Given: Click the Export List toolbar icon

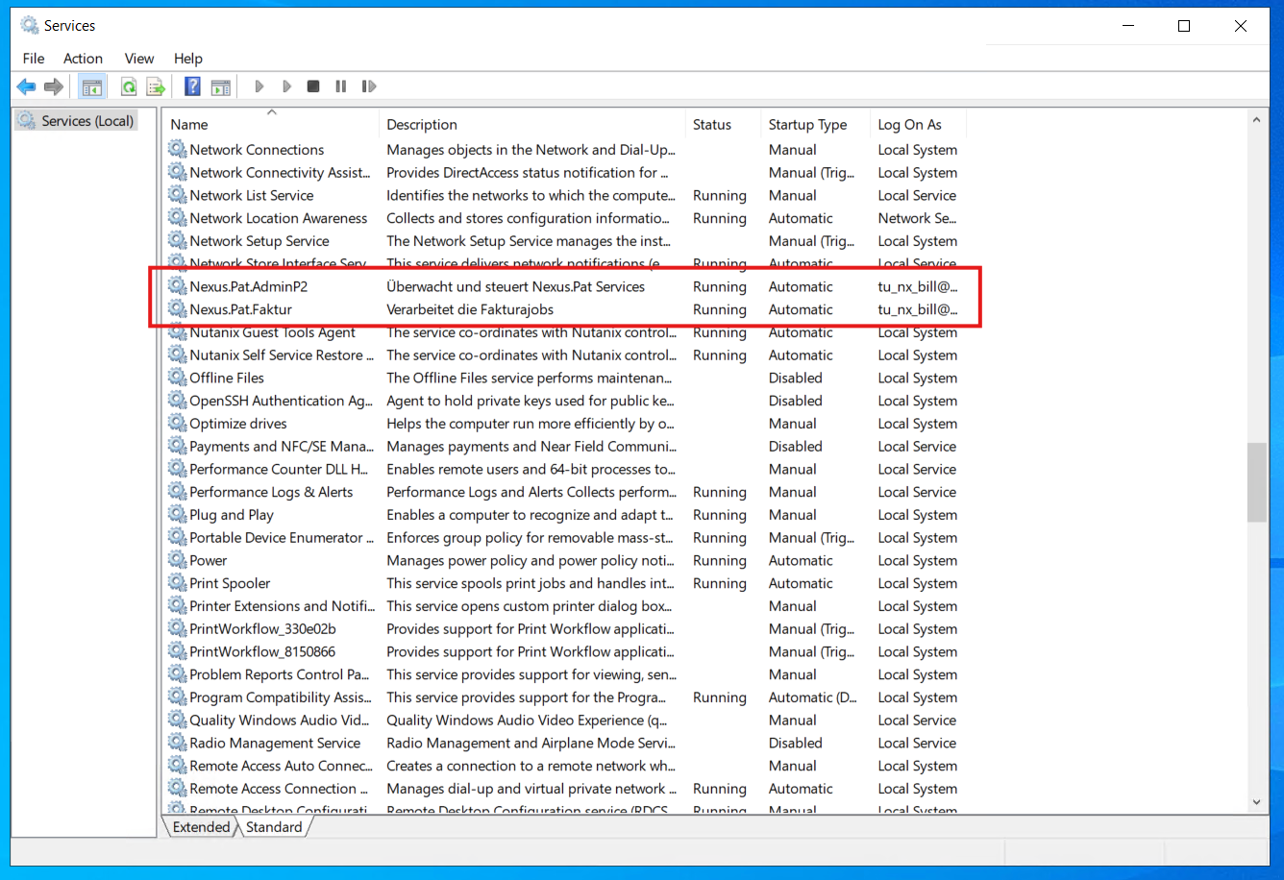Looking at the screenshot, I should pyautogui.click(x=156, y=86).
